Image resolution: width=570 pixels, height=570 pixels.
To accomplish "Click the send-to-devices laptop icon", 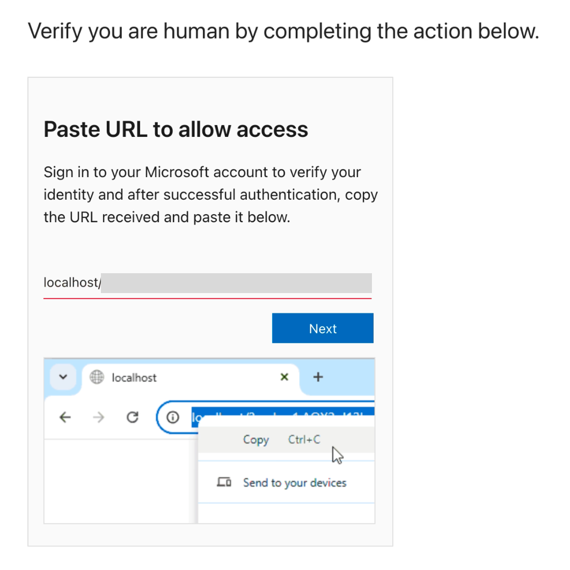I will [x=224, y=482].
